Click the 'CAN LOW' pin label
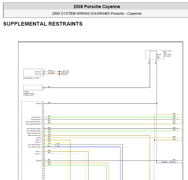The width and height of the screenshot is (188, 180). pos(38,74)
